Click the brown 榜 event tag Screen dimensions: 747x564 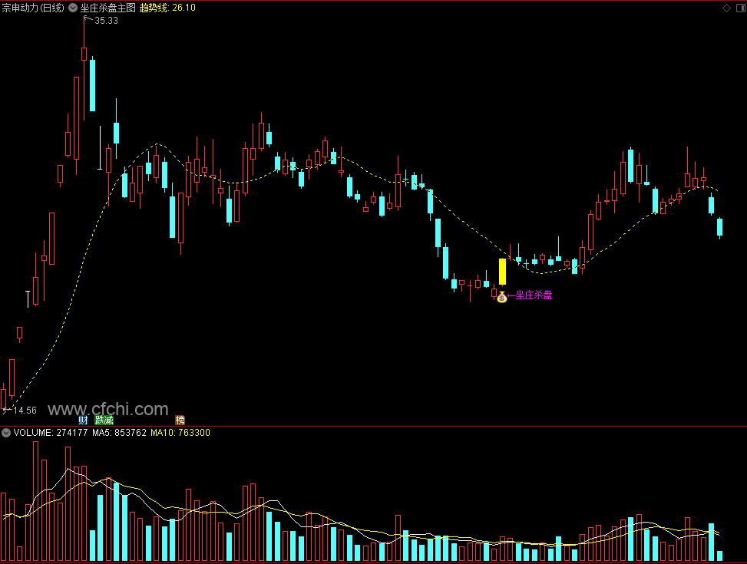[180, 421]
